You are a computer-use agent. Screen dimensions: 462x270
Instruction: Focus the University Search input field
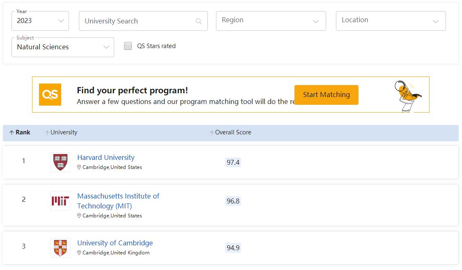coord(138,21)
